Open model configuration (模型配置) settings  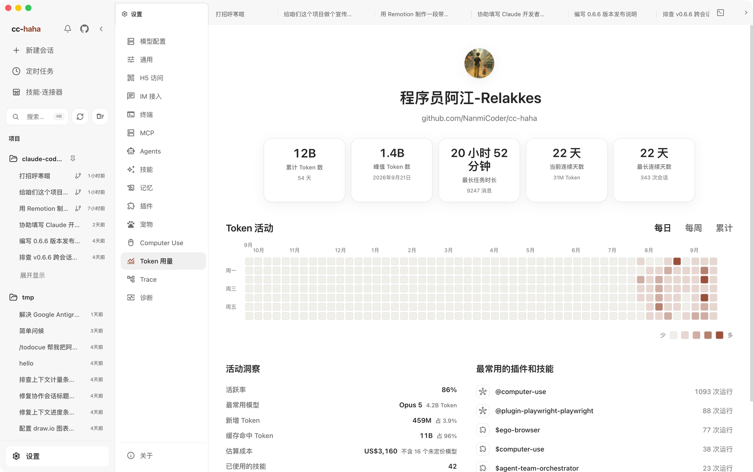pyautogui.click(x=163, y=41)
